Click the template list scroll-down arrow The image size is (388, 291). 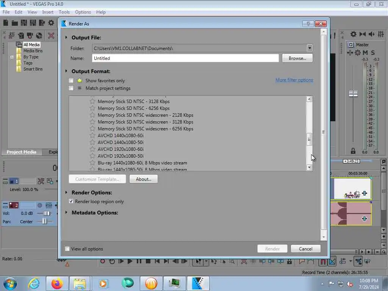pyautogui.click(x=309, y=167)
